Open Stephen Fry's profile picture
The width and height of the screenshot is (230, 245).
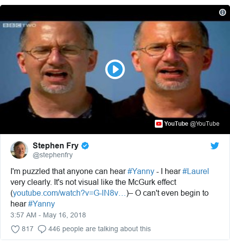[x=19, y=150]
